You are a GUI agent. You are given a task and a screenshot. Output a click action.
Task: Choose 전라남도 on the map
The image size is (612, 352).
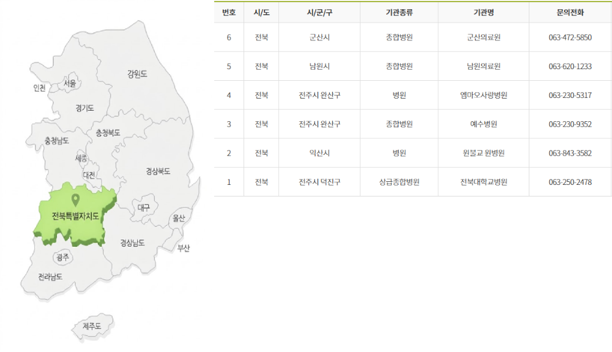point(50,277)
